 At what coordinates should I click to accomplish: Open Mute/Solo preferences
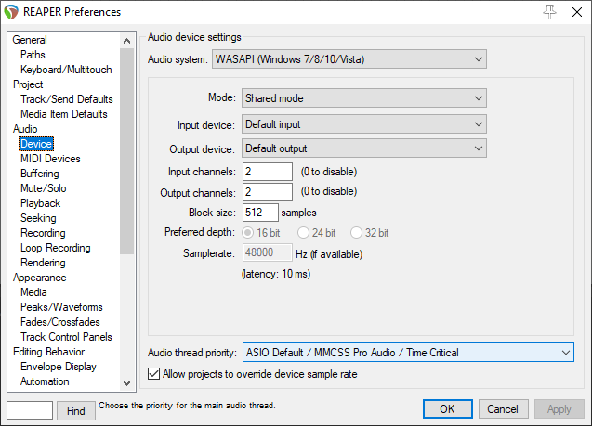(44, 188)
